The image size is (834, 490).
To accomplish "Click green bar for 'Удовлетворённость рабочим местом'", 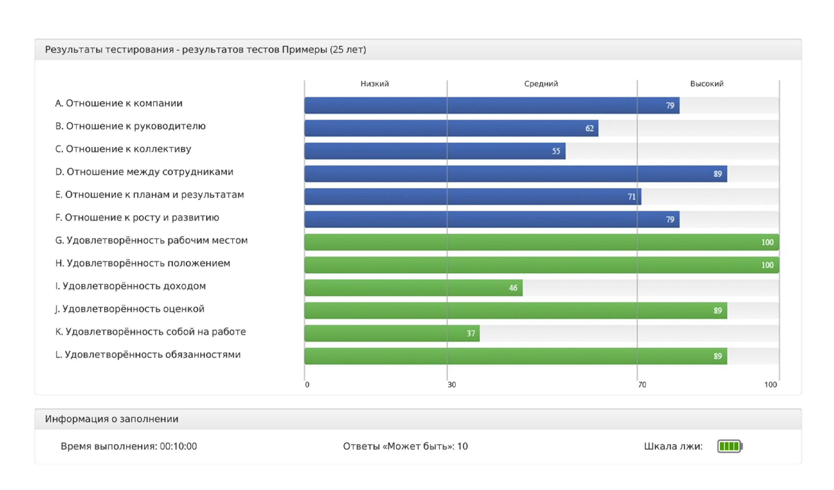I will coord(541,242).
